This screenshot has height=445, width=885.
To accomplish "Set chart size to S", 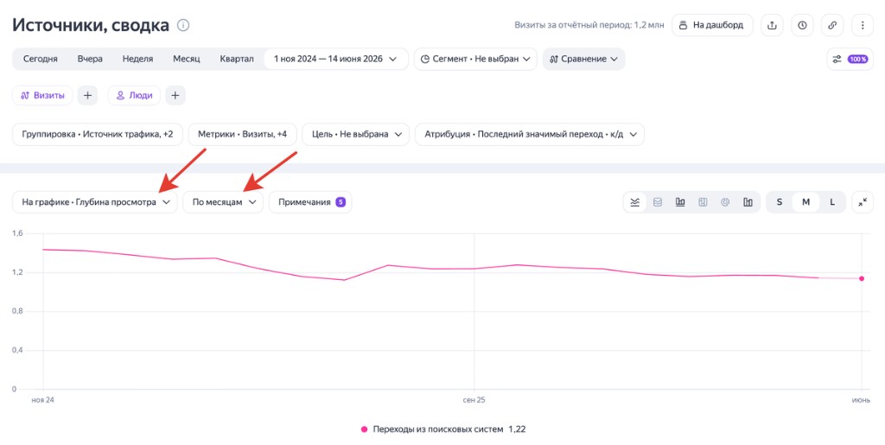I will tap(780, 202).
